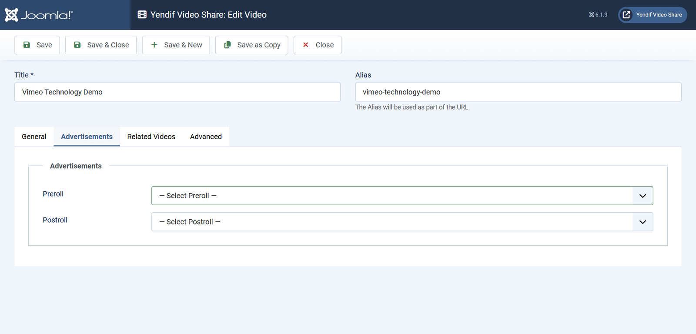Click the Alias URL help text
The width and height of the screenshot is (696, 334).
[x=412, y=107]
